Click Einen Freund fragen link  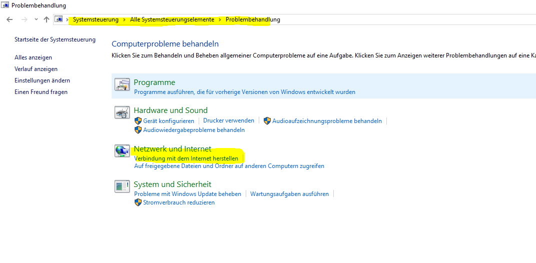pyautogui.click(x=41, y=92)
